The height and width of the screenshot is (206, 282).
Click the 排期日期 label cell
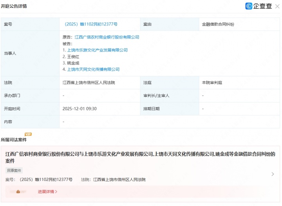point(170,109)
